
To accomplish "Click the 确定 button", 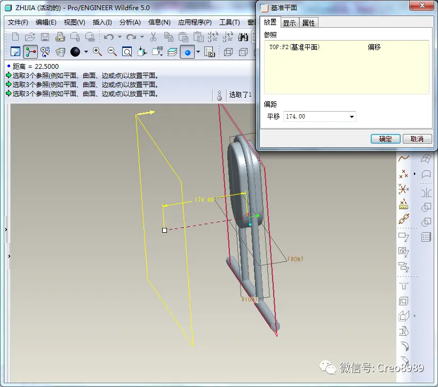I will click(386, 139).
